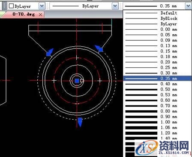192x157 pixels.
Task: Select 0.15 mm lineweight
Action: tap(157, 51)
